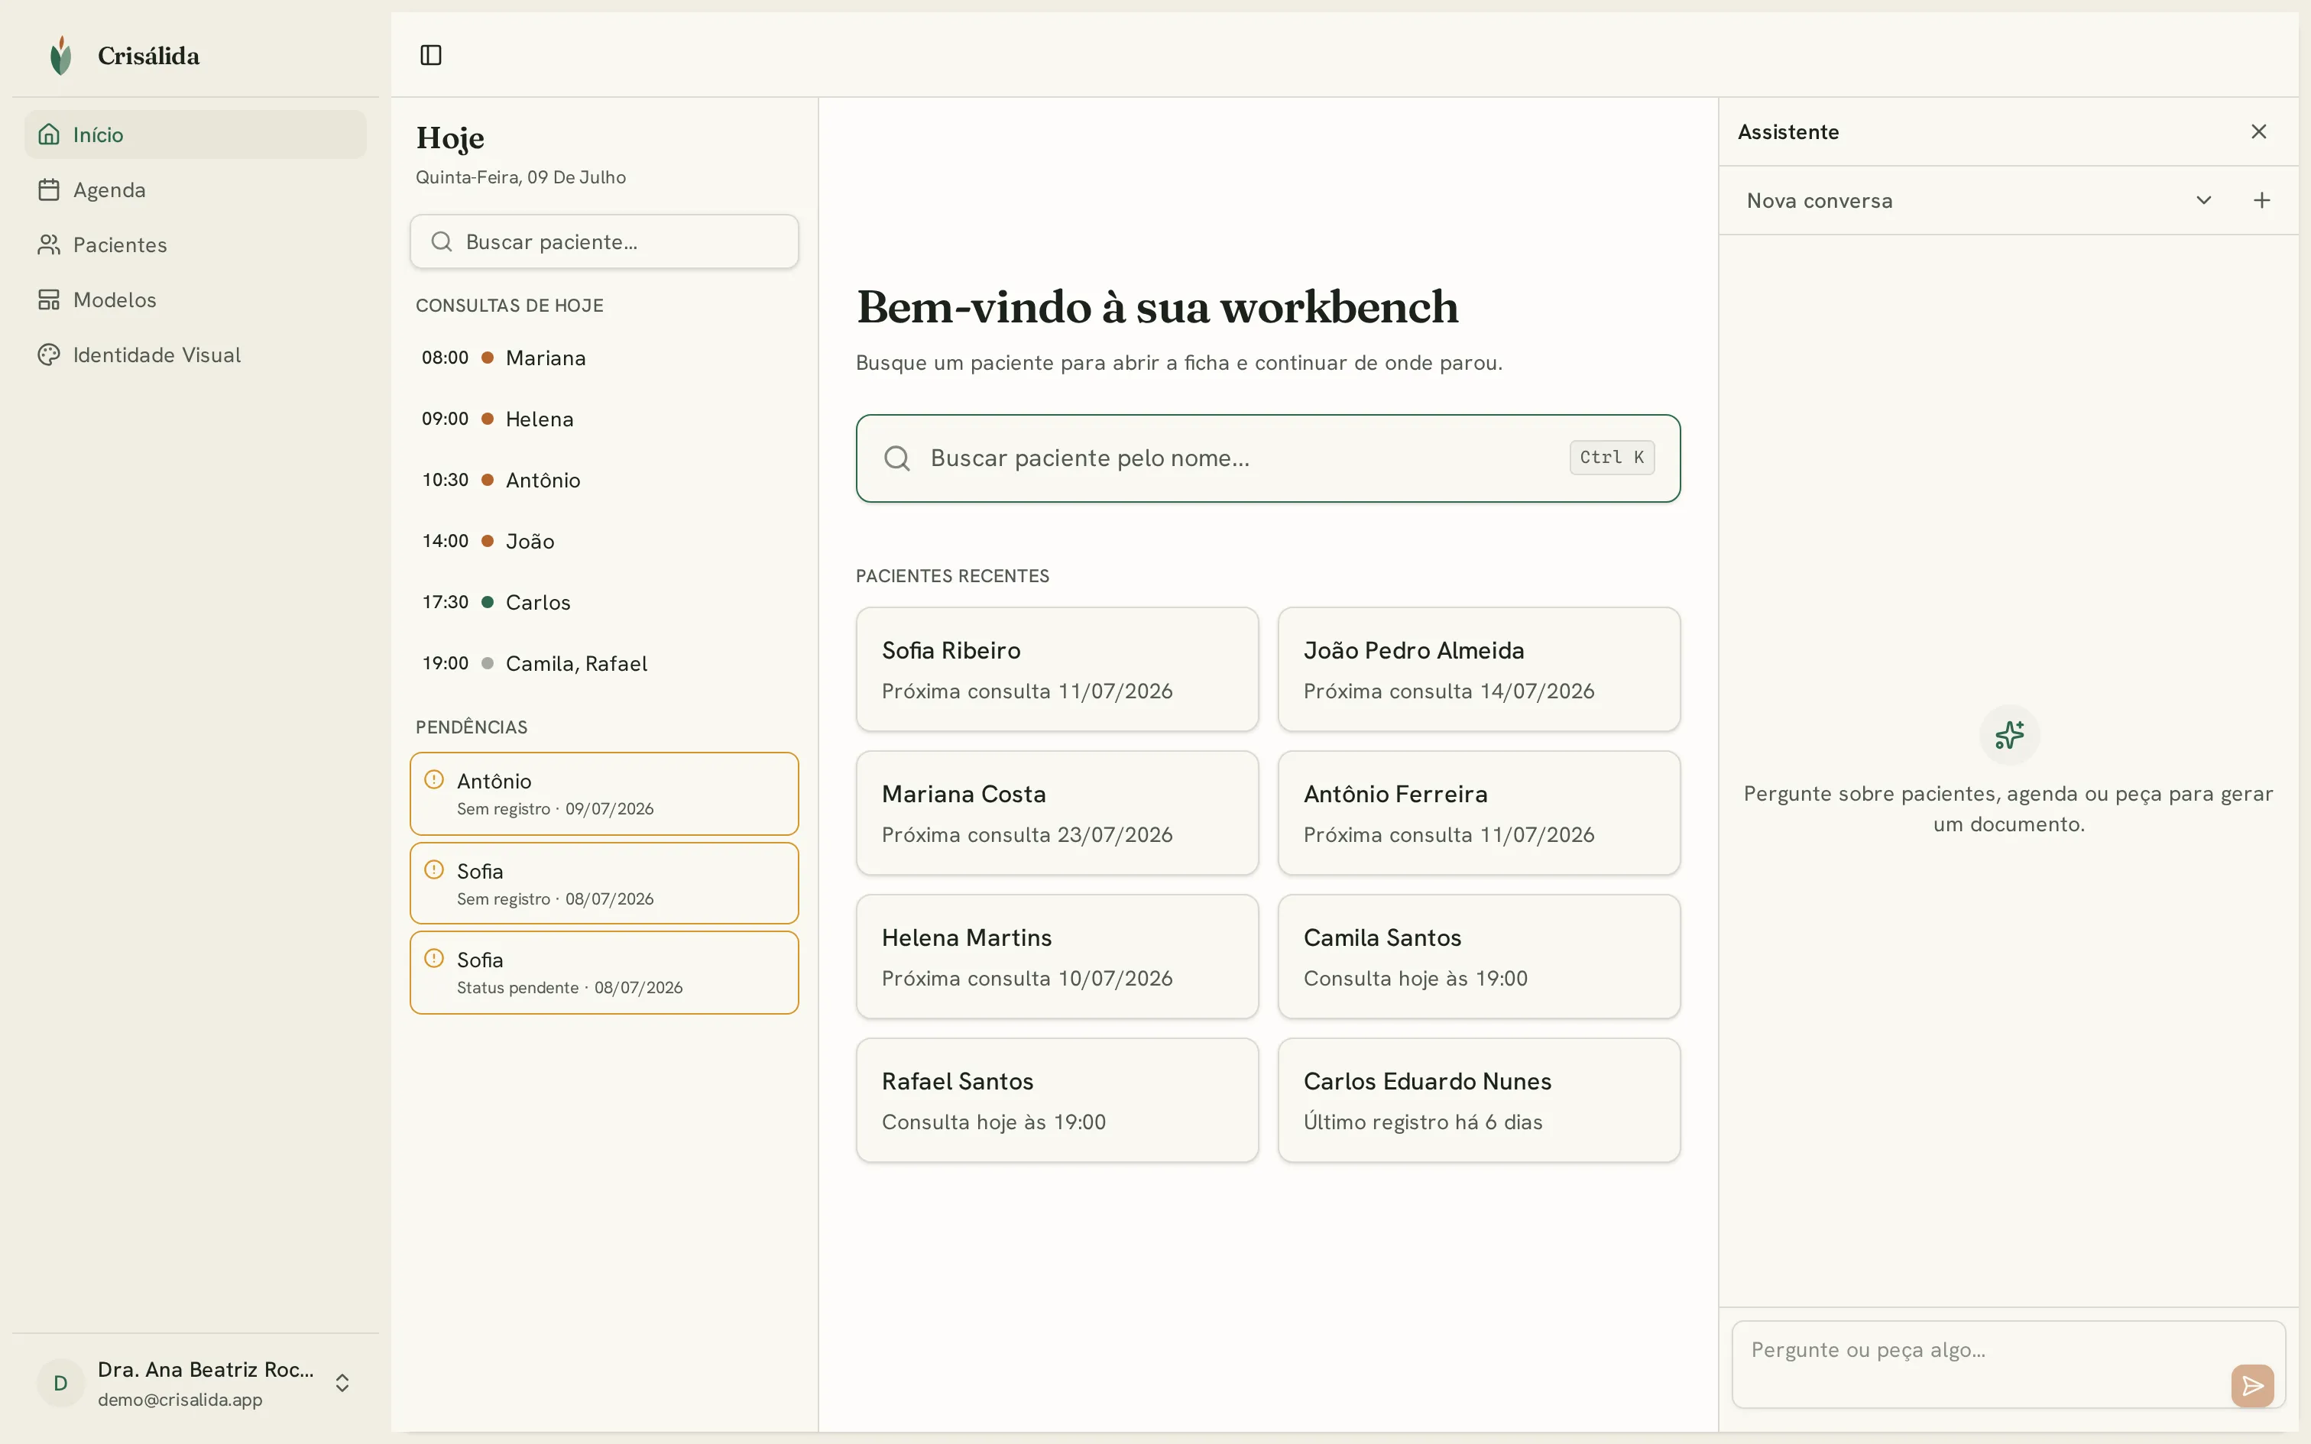Open Sofia Status pendente item
The width and height of the screenshot is (2311, 1444).
coord(604,972)
